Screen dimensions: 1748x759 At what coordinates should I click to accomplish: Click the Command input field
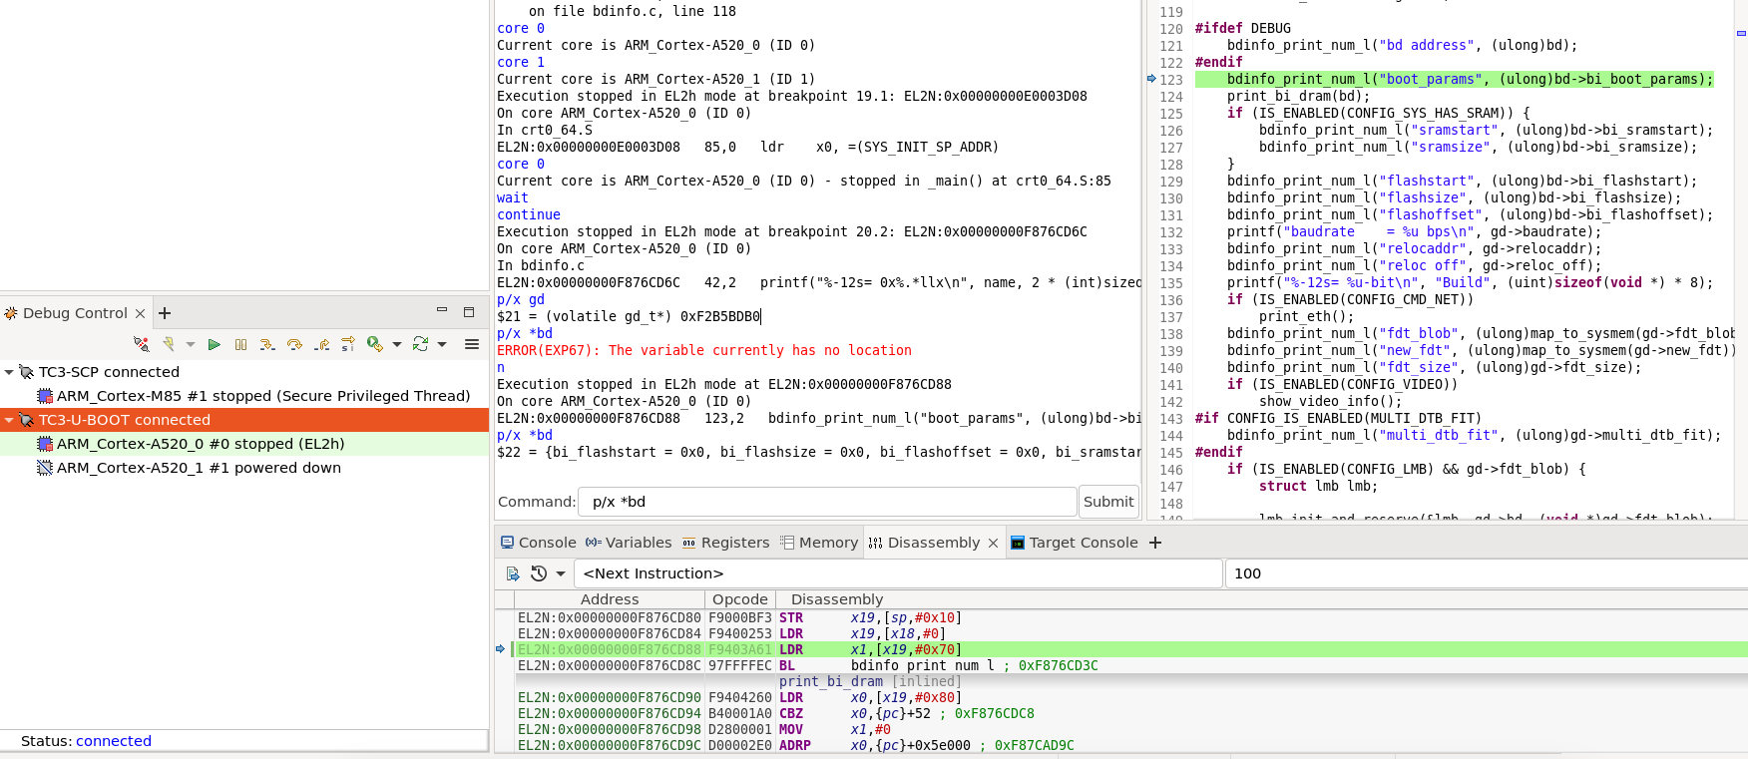[827, 502]
